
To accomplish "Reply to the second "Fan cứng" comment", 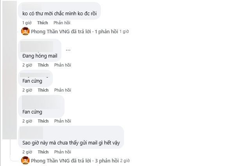I will coord(63,121).
